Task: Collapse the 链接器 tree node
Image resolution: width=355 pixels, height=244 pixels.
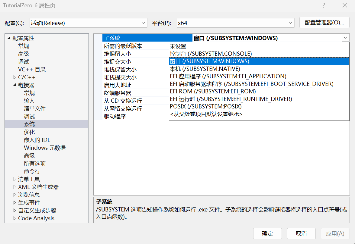Action: pyautogui.click(x=15, y=85)
